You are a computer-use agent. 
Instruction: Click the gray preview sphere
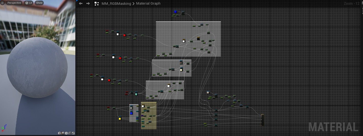37,68
